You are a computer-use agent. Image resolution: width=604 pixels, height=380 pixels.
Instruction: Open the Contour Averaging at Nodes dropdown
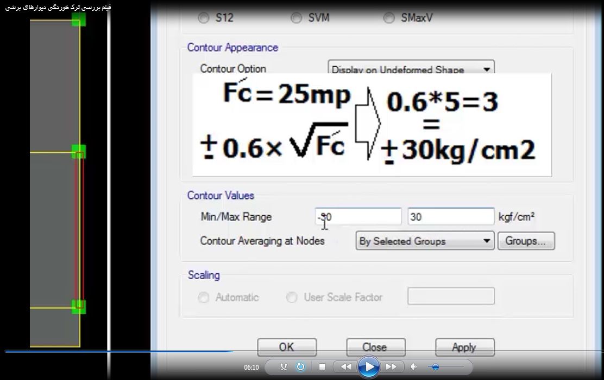point(425,241)
